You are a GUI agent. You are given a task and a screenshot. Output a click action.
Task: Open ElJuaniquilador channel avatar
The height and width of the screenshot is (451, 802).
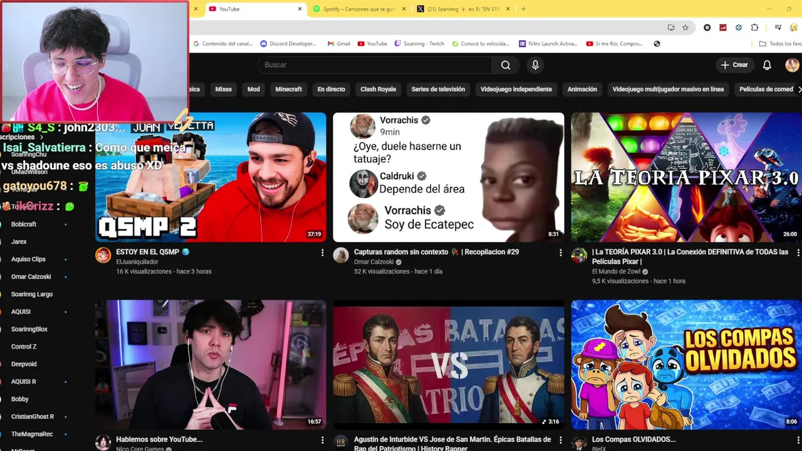coord(103,255)
